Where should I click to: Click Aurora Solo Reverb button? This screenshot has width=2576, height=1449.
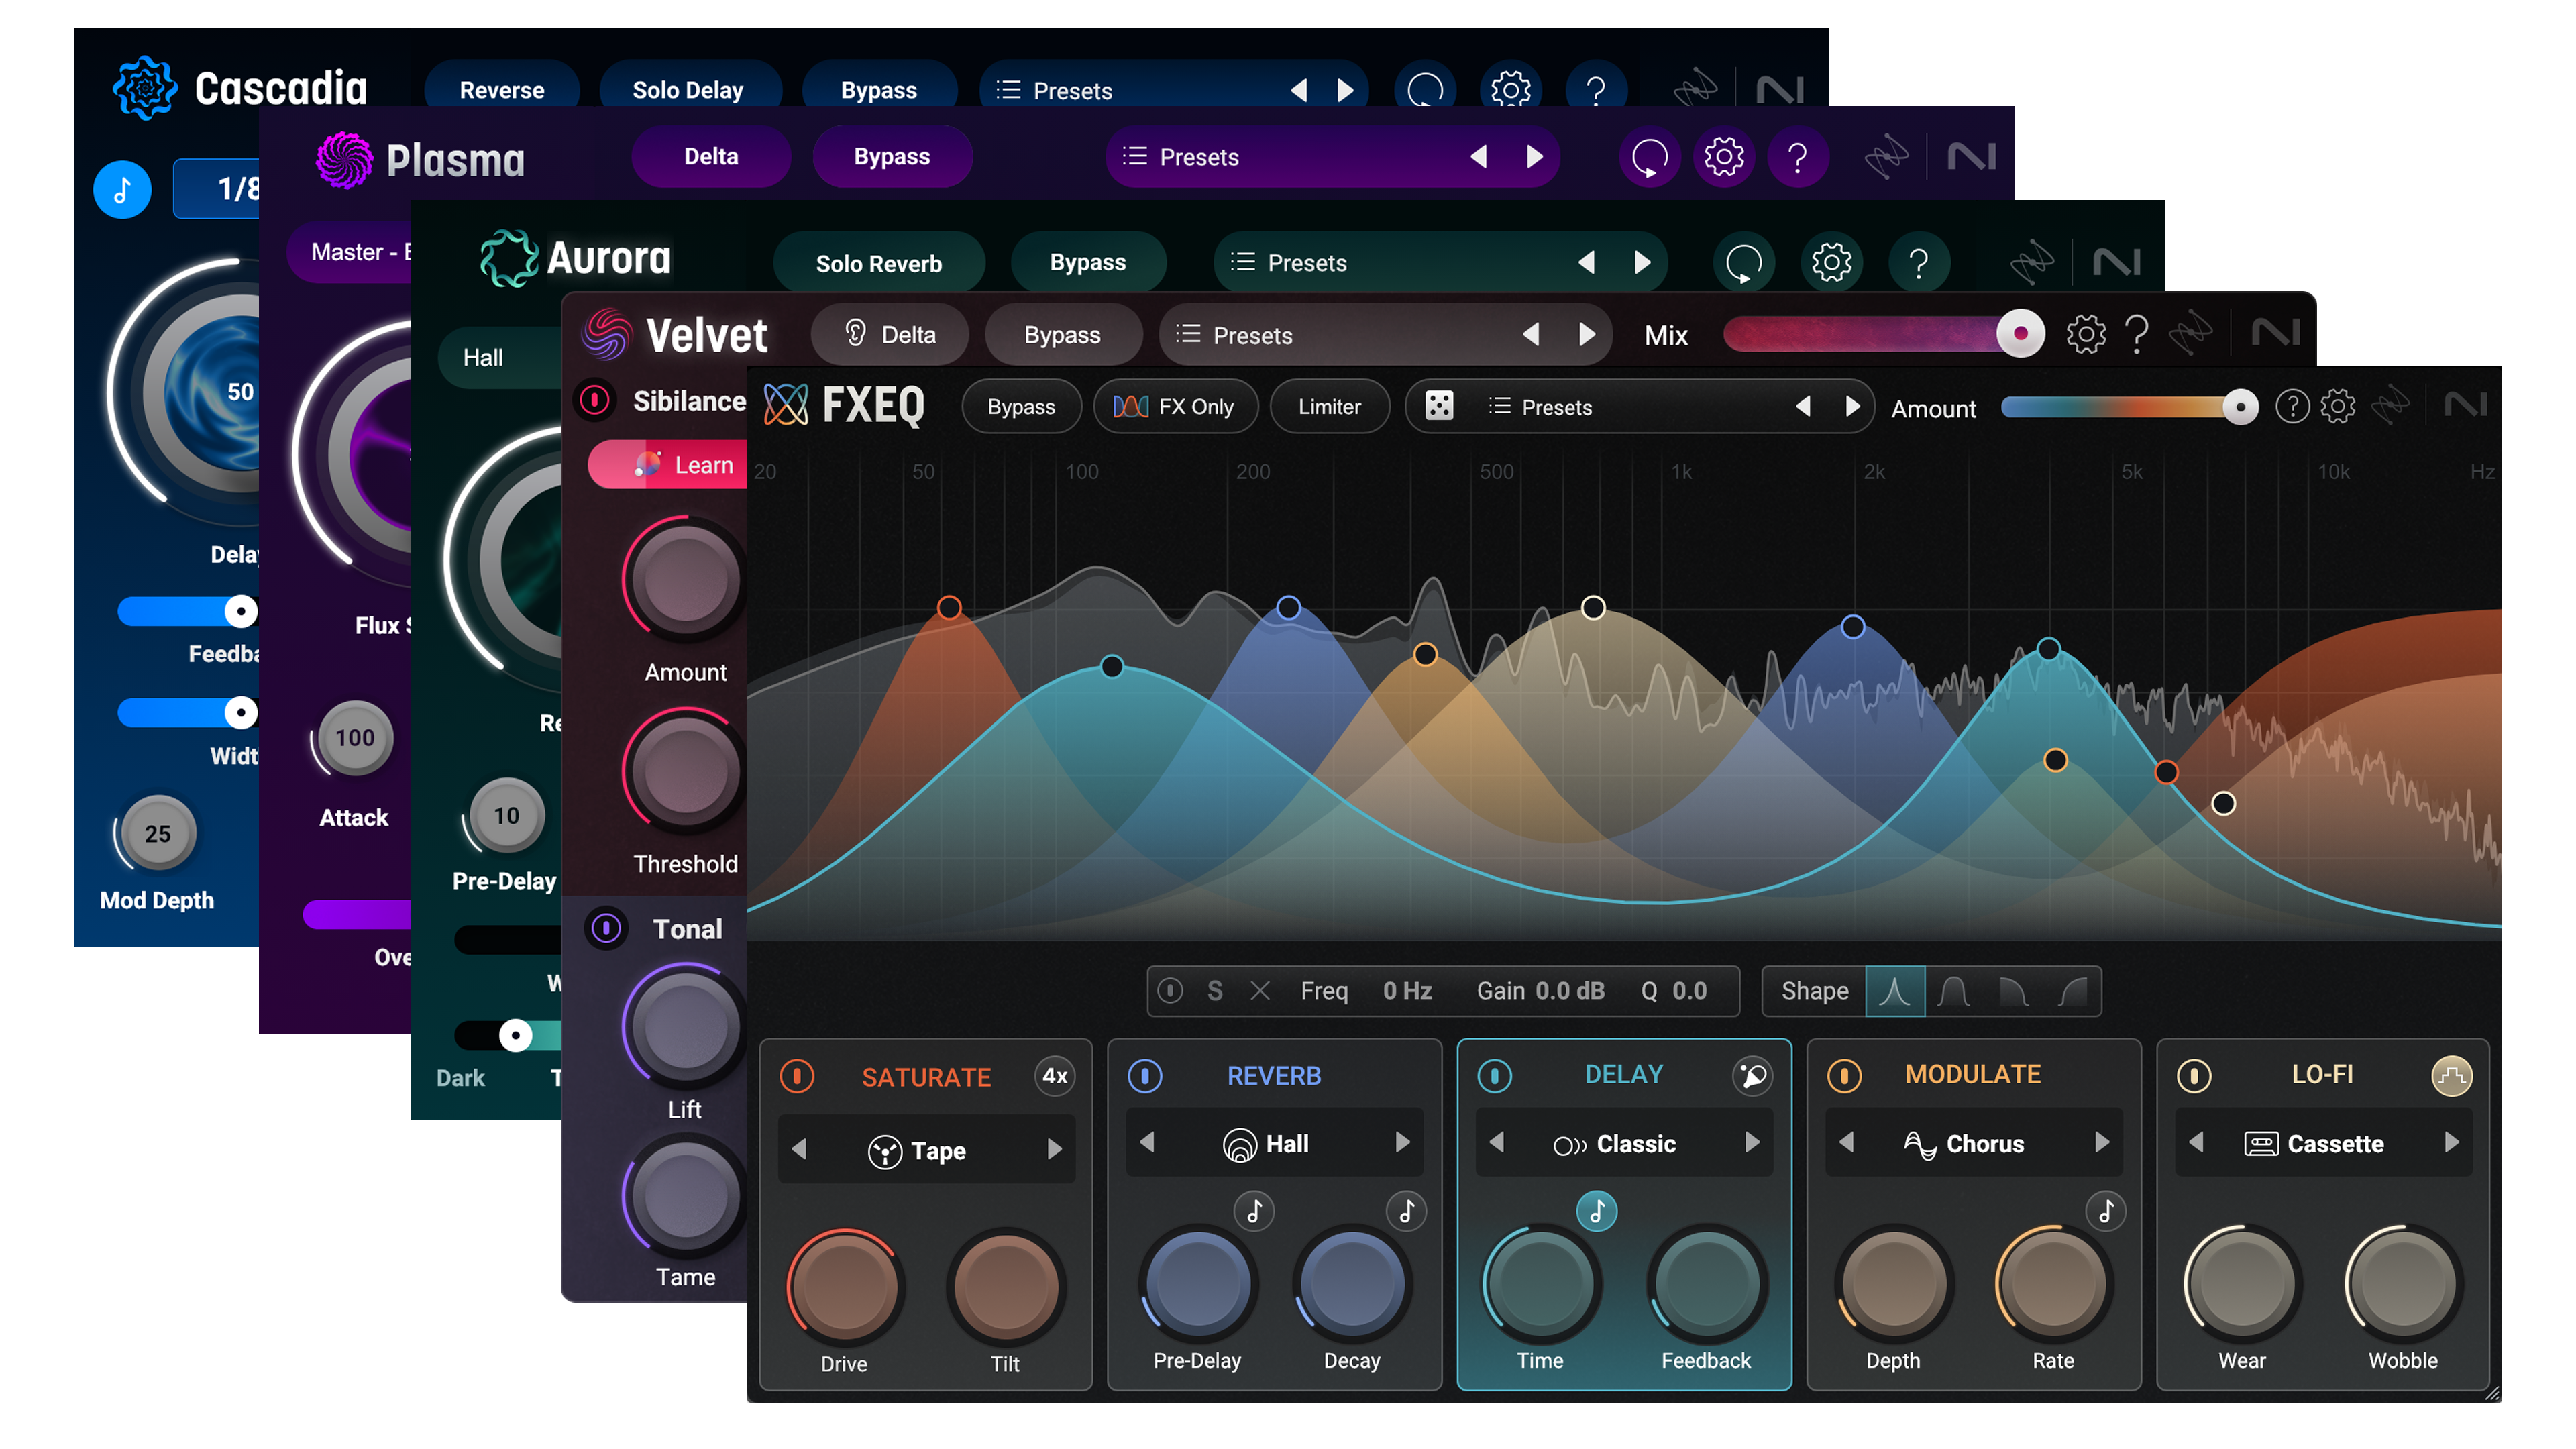coord(878,263)
